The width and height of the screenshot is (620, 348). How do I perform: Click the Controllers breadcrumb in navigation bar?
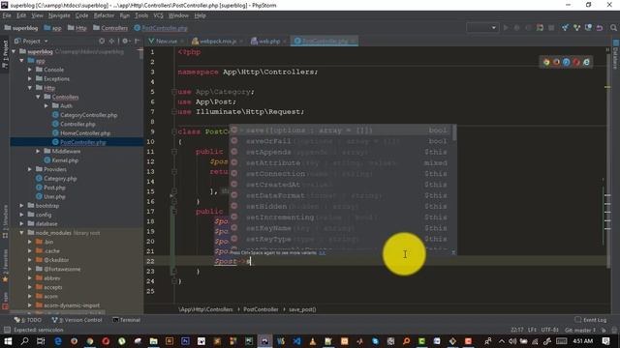110,28
